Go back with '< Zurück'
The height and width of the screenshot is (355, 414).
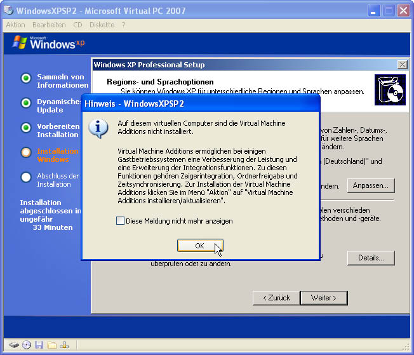(276, 298)
